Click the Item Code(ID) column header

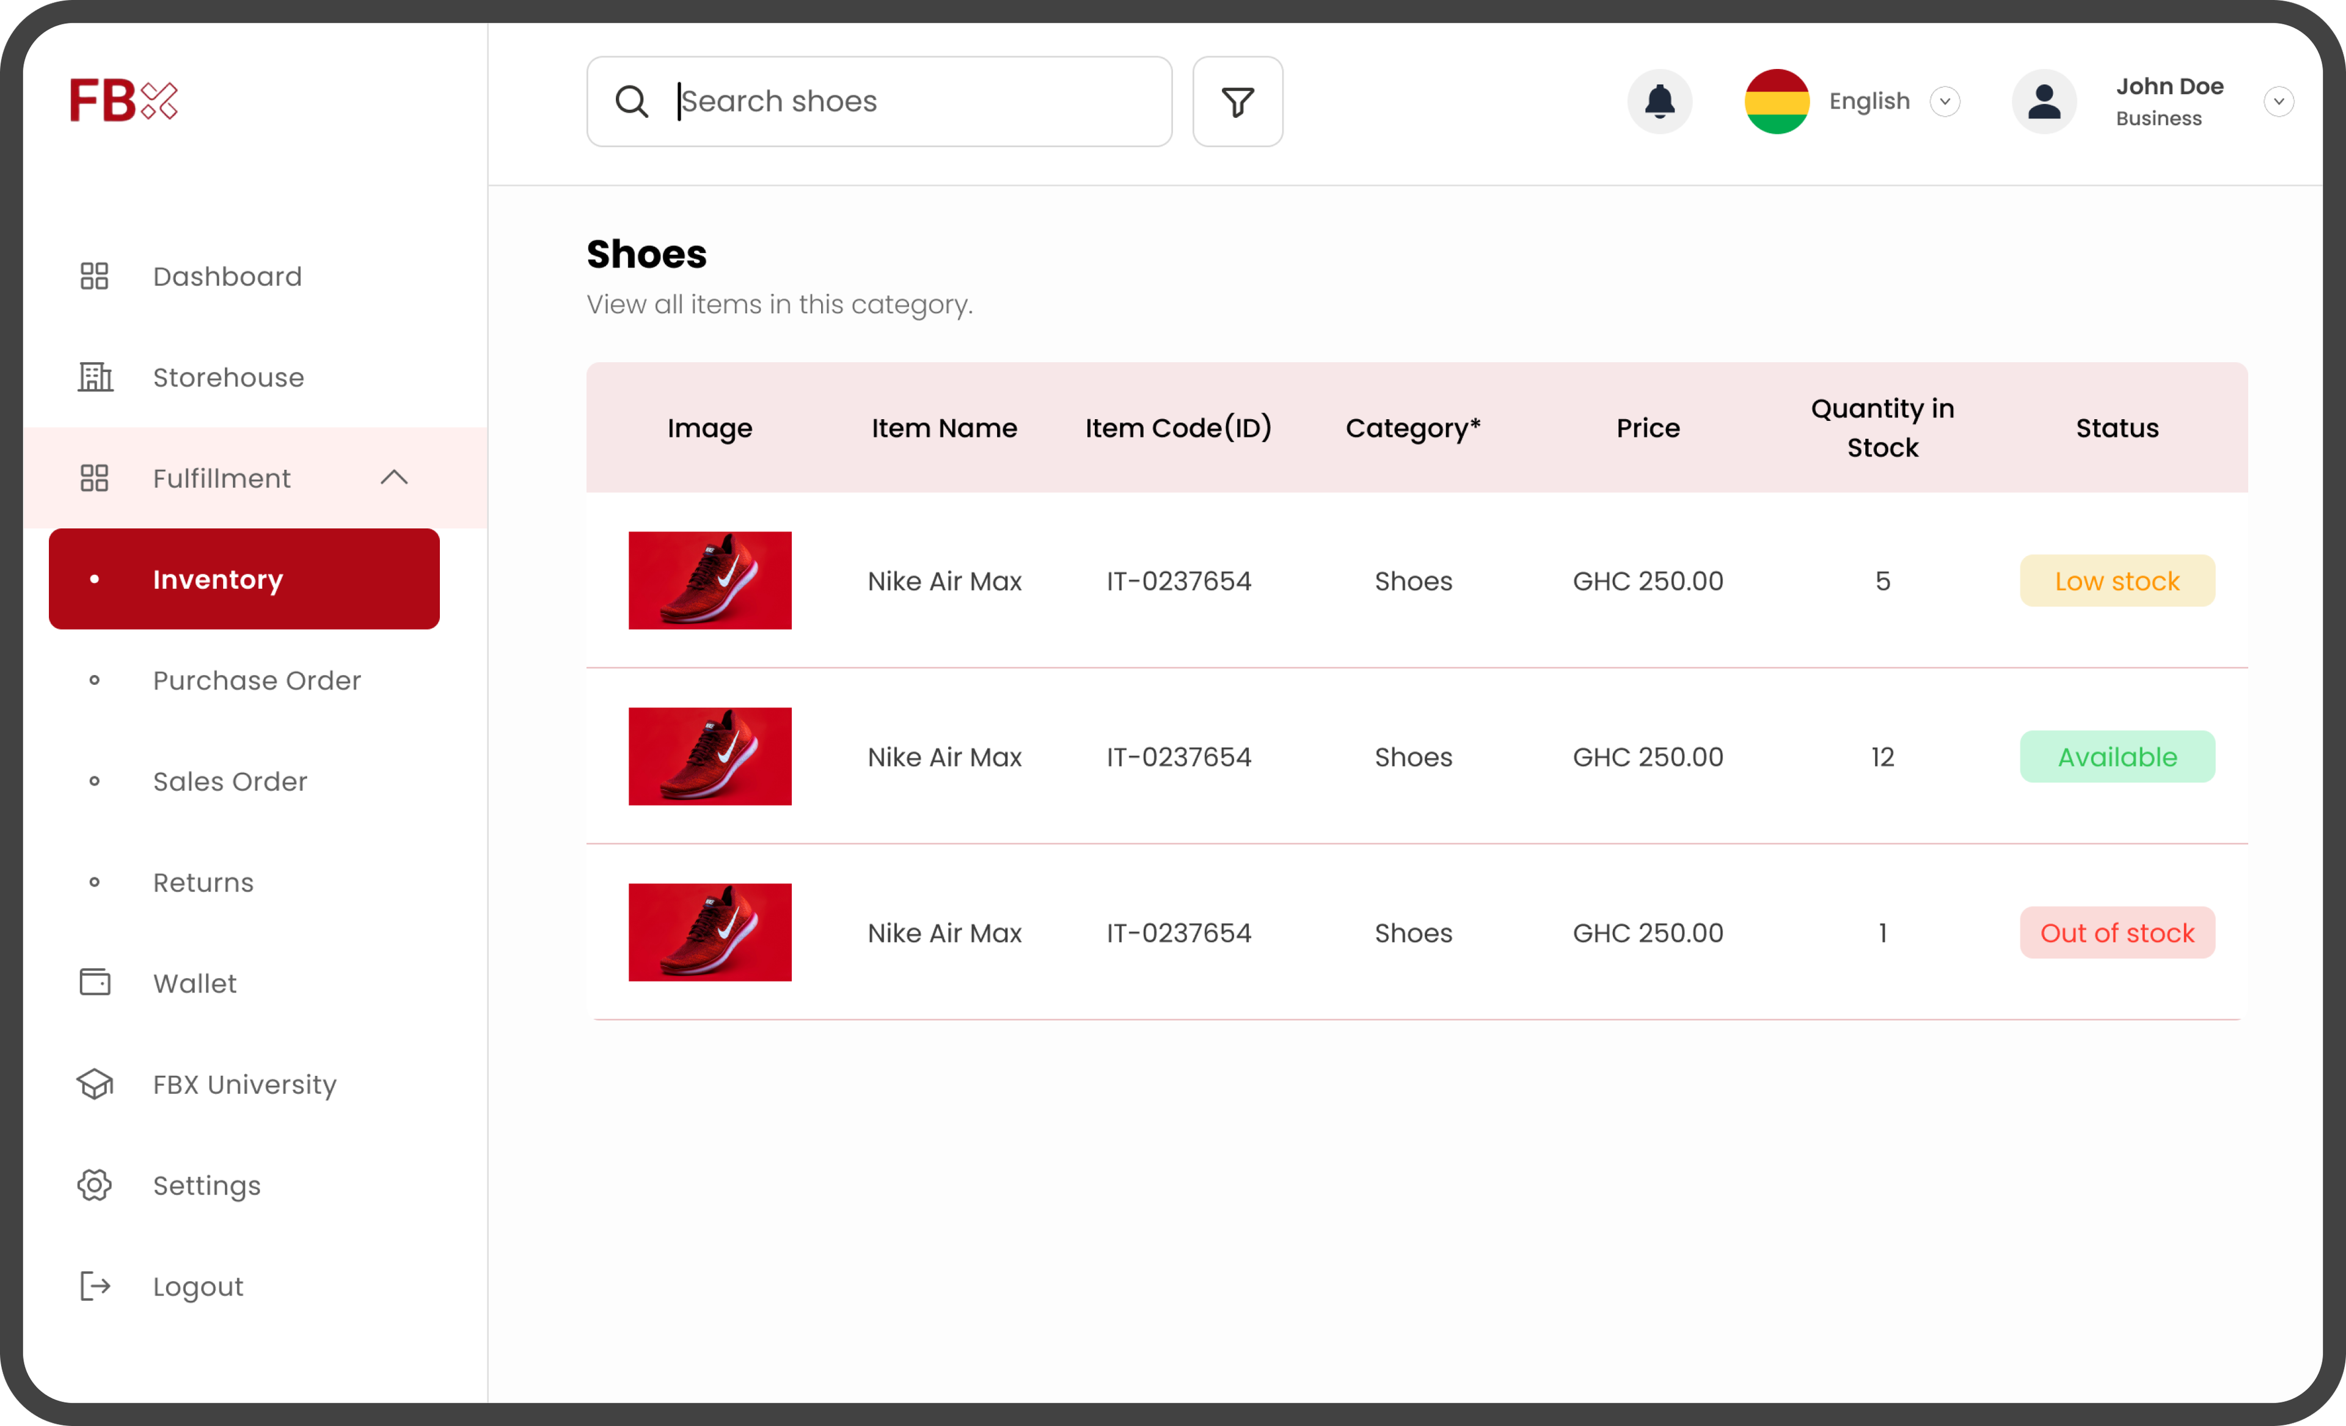1178,428
